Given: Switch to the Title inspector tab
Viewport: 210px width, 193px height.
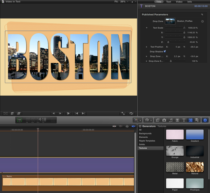Looking at the screenshot, I should pos(159,2).
